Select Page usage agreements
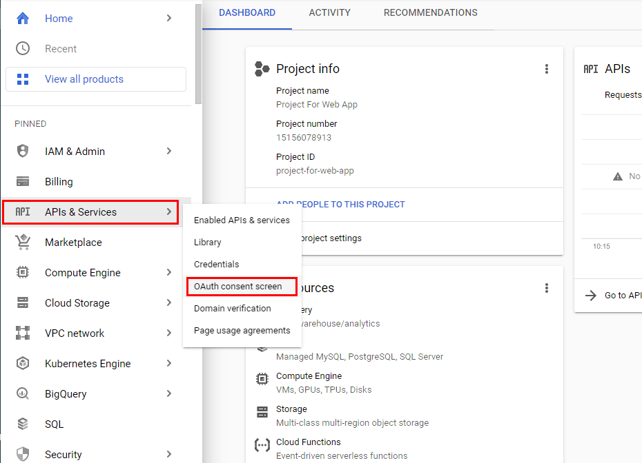 click(242, 331)
